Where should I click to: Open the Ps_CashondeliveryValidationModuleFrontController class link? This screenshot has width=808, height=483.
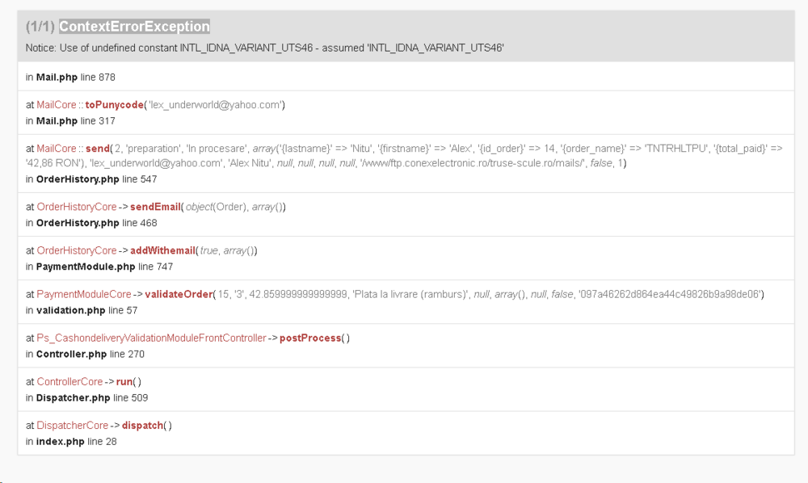click(152, 338)
